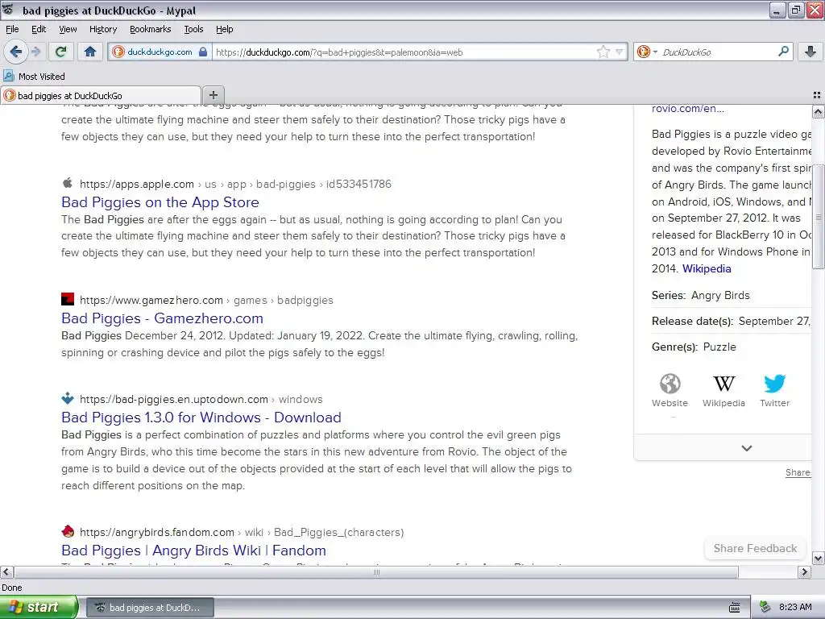This screenshot has width=825, height=619.
Task: Open the View menu
Action: (x=68, y=29)
